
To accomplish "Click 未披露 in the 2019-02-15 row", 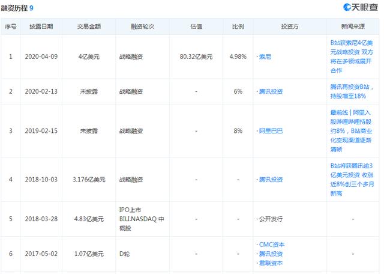I will point(89,131).
